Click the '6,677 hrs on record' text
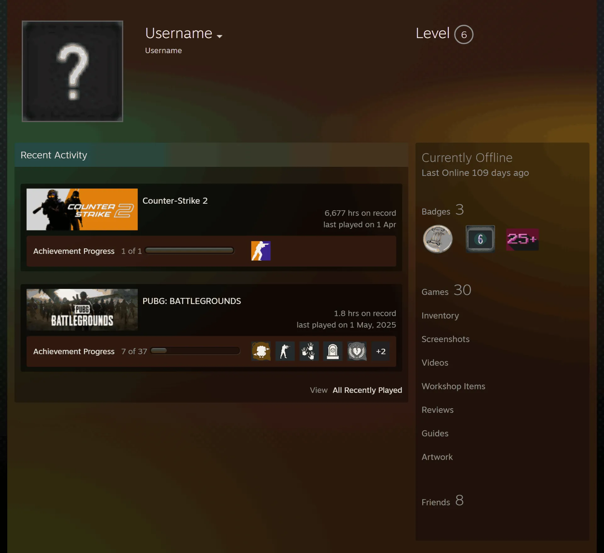 pos(360,213)
